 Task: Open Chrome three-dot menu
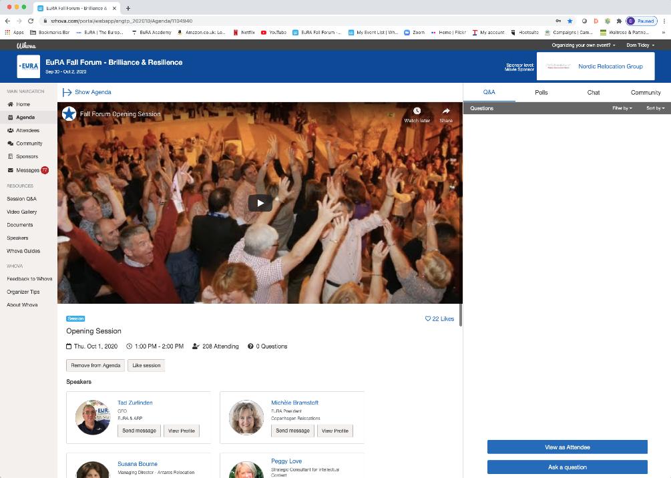[x=664, y=21]
